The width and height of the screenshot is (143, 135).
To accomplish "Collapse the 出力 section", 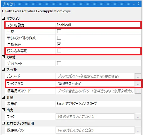I will (x=4, y=110).
